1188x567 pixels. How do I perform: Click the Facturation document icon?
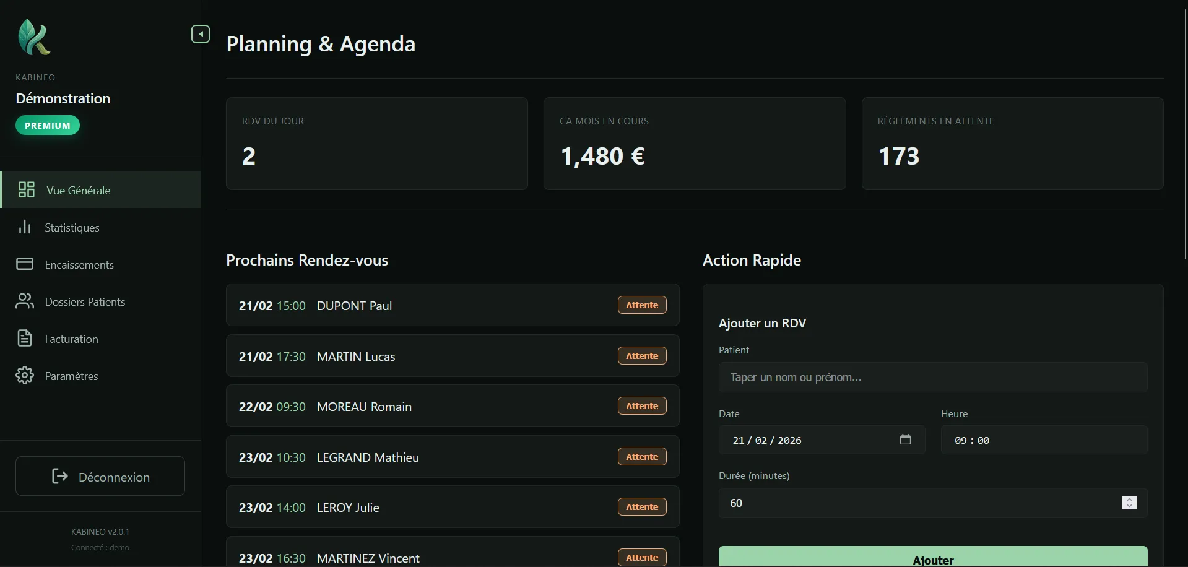click(25, 339)
